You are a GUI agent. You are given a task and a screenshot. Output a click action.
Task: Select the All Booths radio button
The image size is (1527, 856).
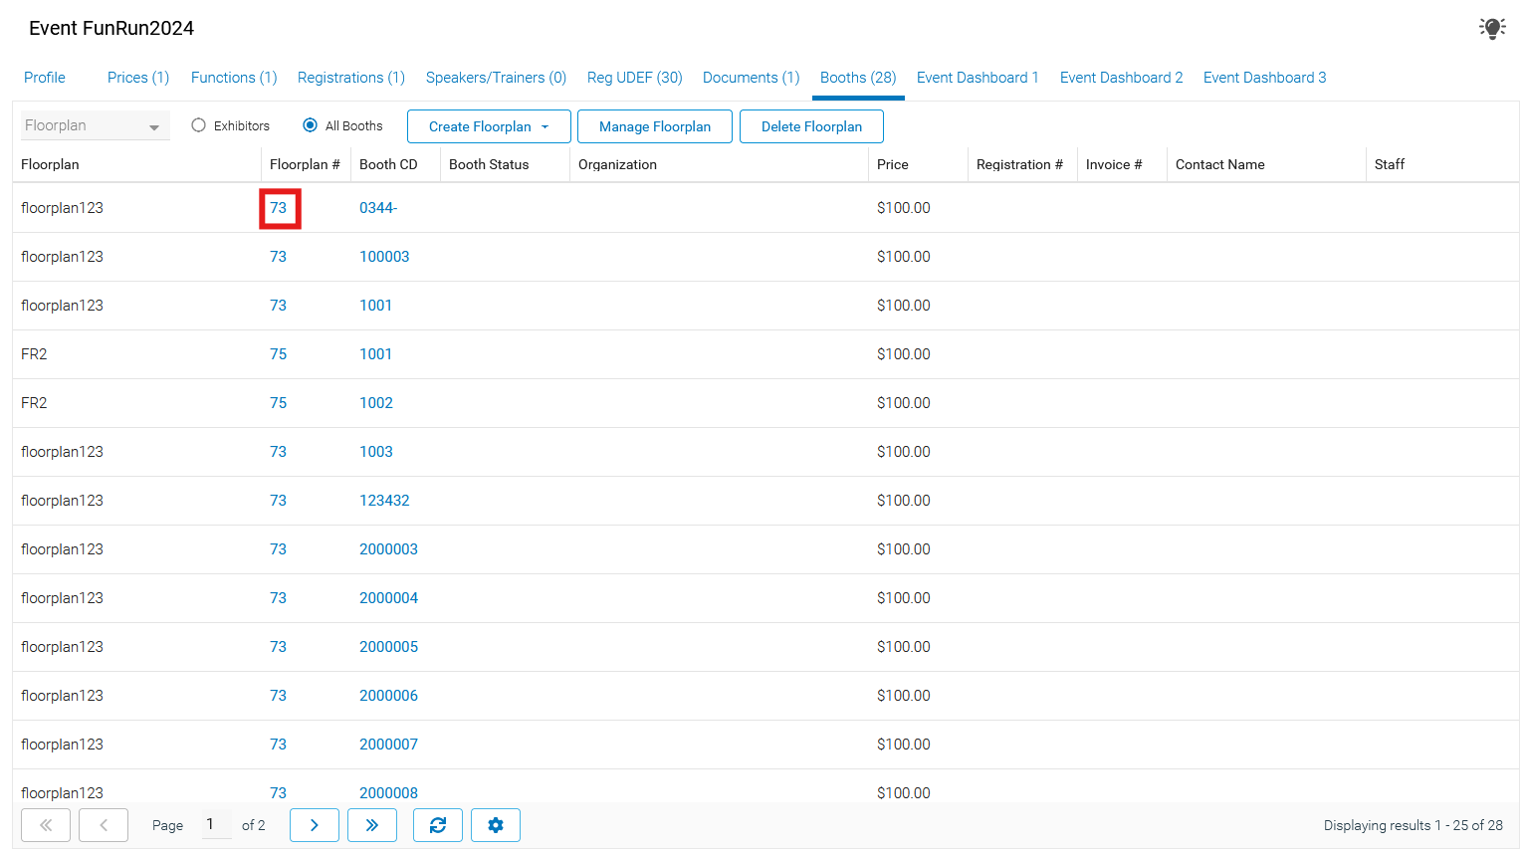click(x=311, y=125)
